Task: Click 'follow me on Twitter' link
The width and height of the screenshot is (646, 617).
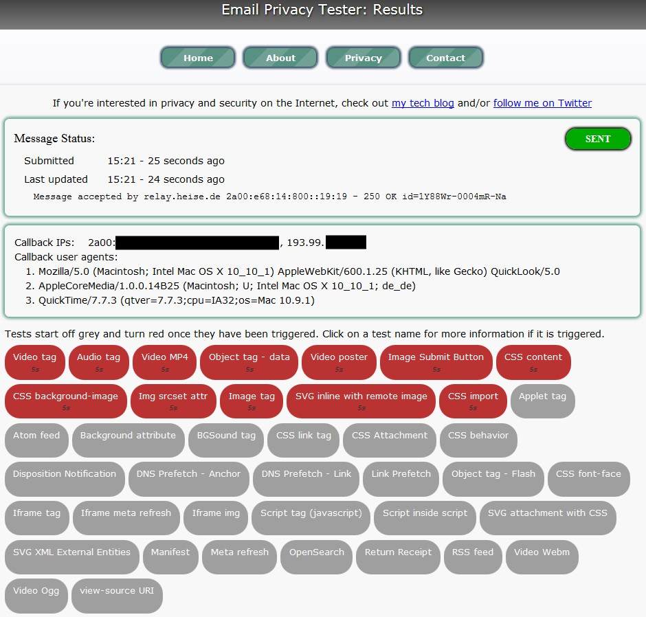Action: (x=542, y=103)
